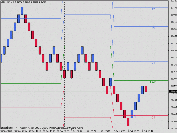Click the 1.58130 price scale value

(x=173, y=128)
